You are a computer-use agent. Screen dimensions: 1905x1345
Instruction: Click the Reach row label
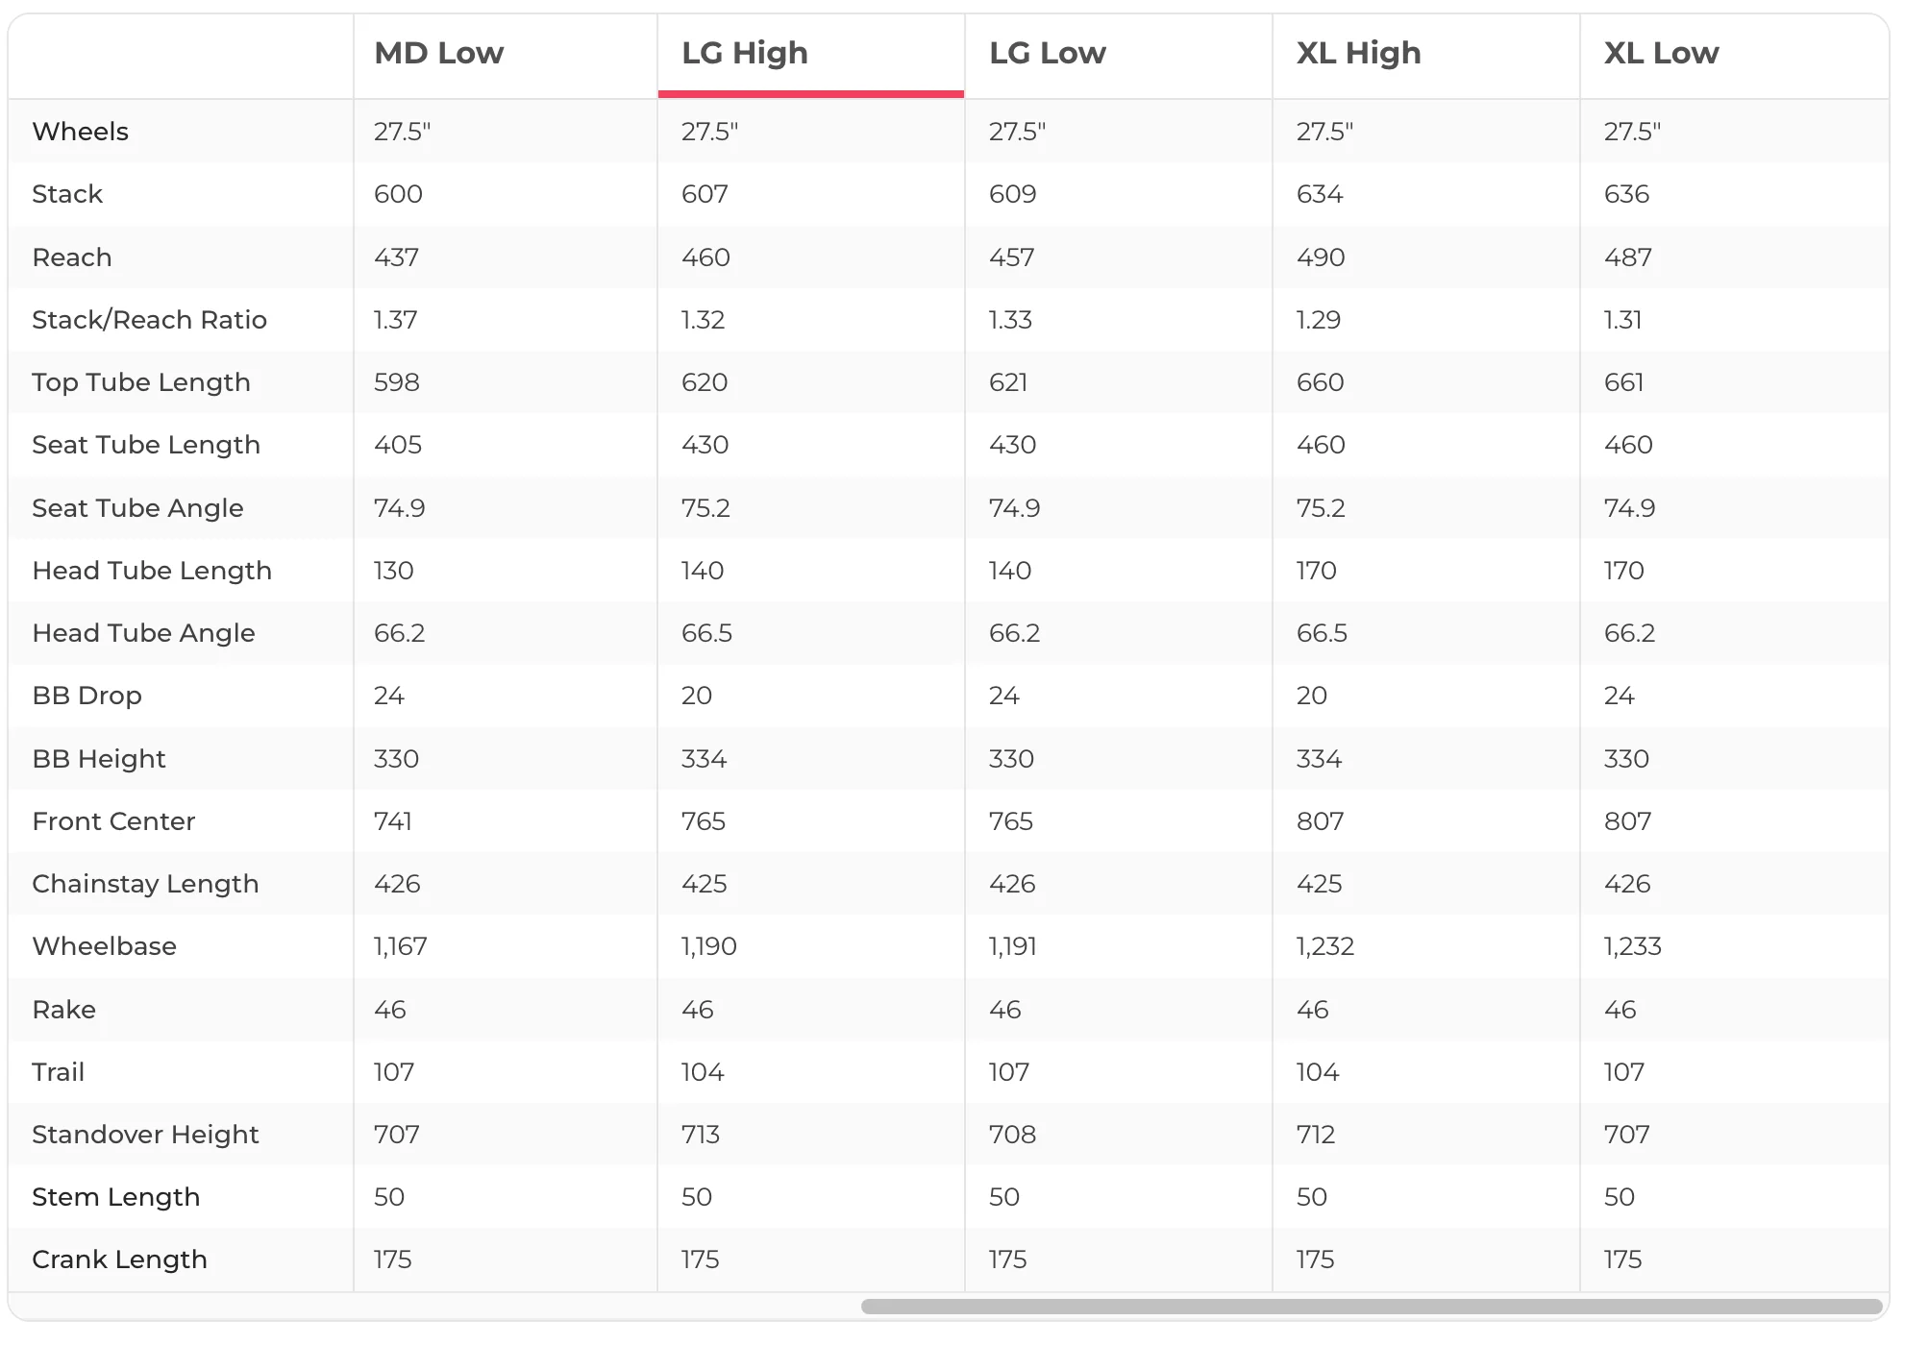tap(72, 257)
